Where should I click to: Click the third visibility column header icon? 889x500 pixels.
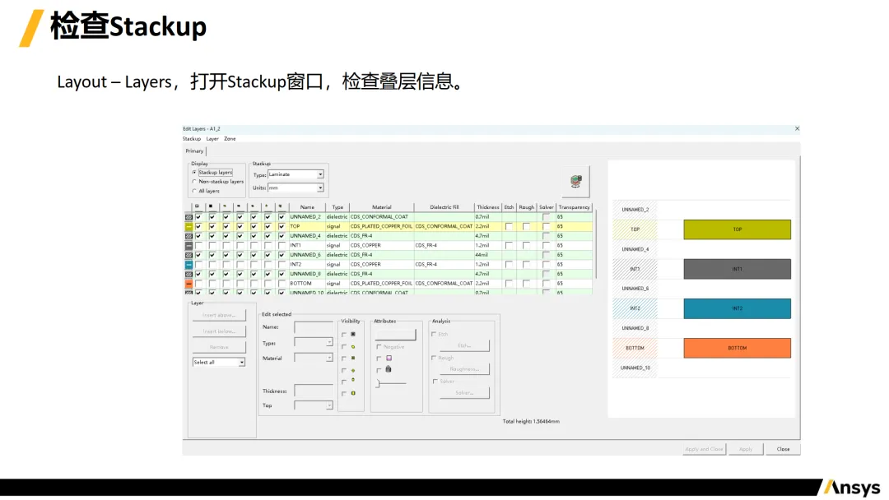point(225,206)
